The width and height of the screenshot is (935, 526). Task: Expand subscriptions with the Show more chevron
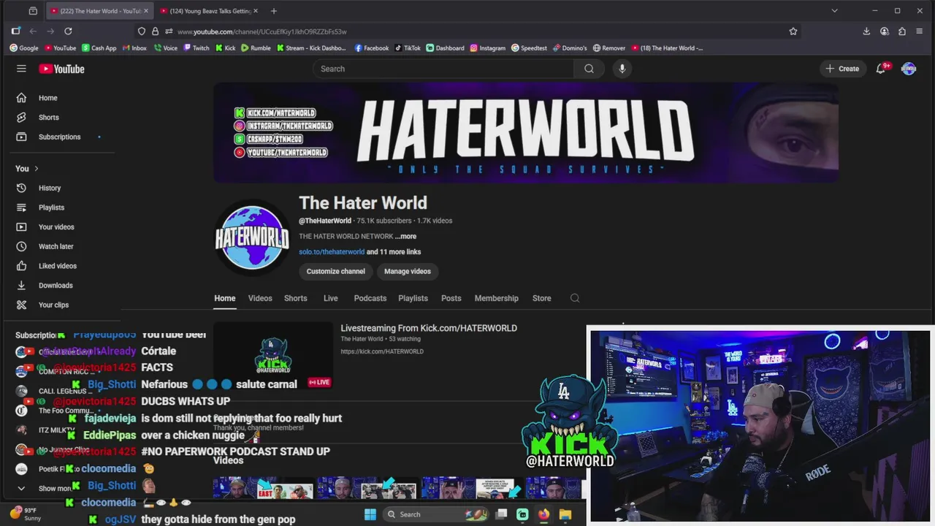[x=21, y=489]
